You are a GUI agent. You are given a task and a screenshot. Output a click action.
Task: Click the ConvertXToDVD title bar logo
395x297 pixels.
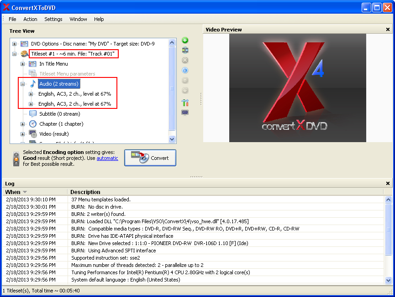pyautogui.click(x=6, y=7)
